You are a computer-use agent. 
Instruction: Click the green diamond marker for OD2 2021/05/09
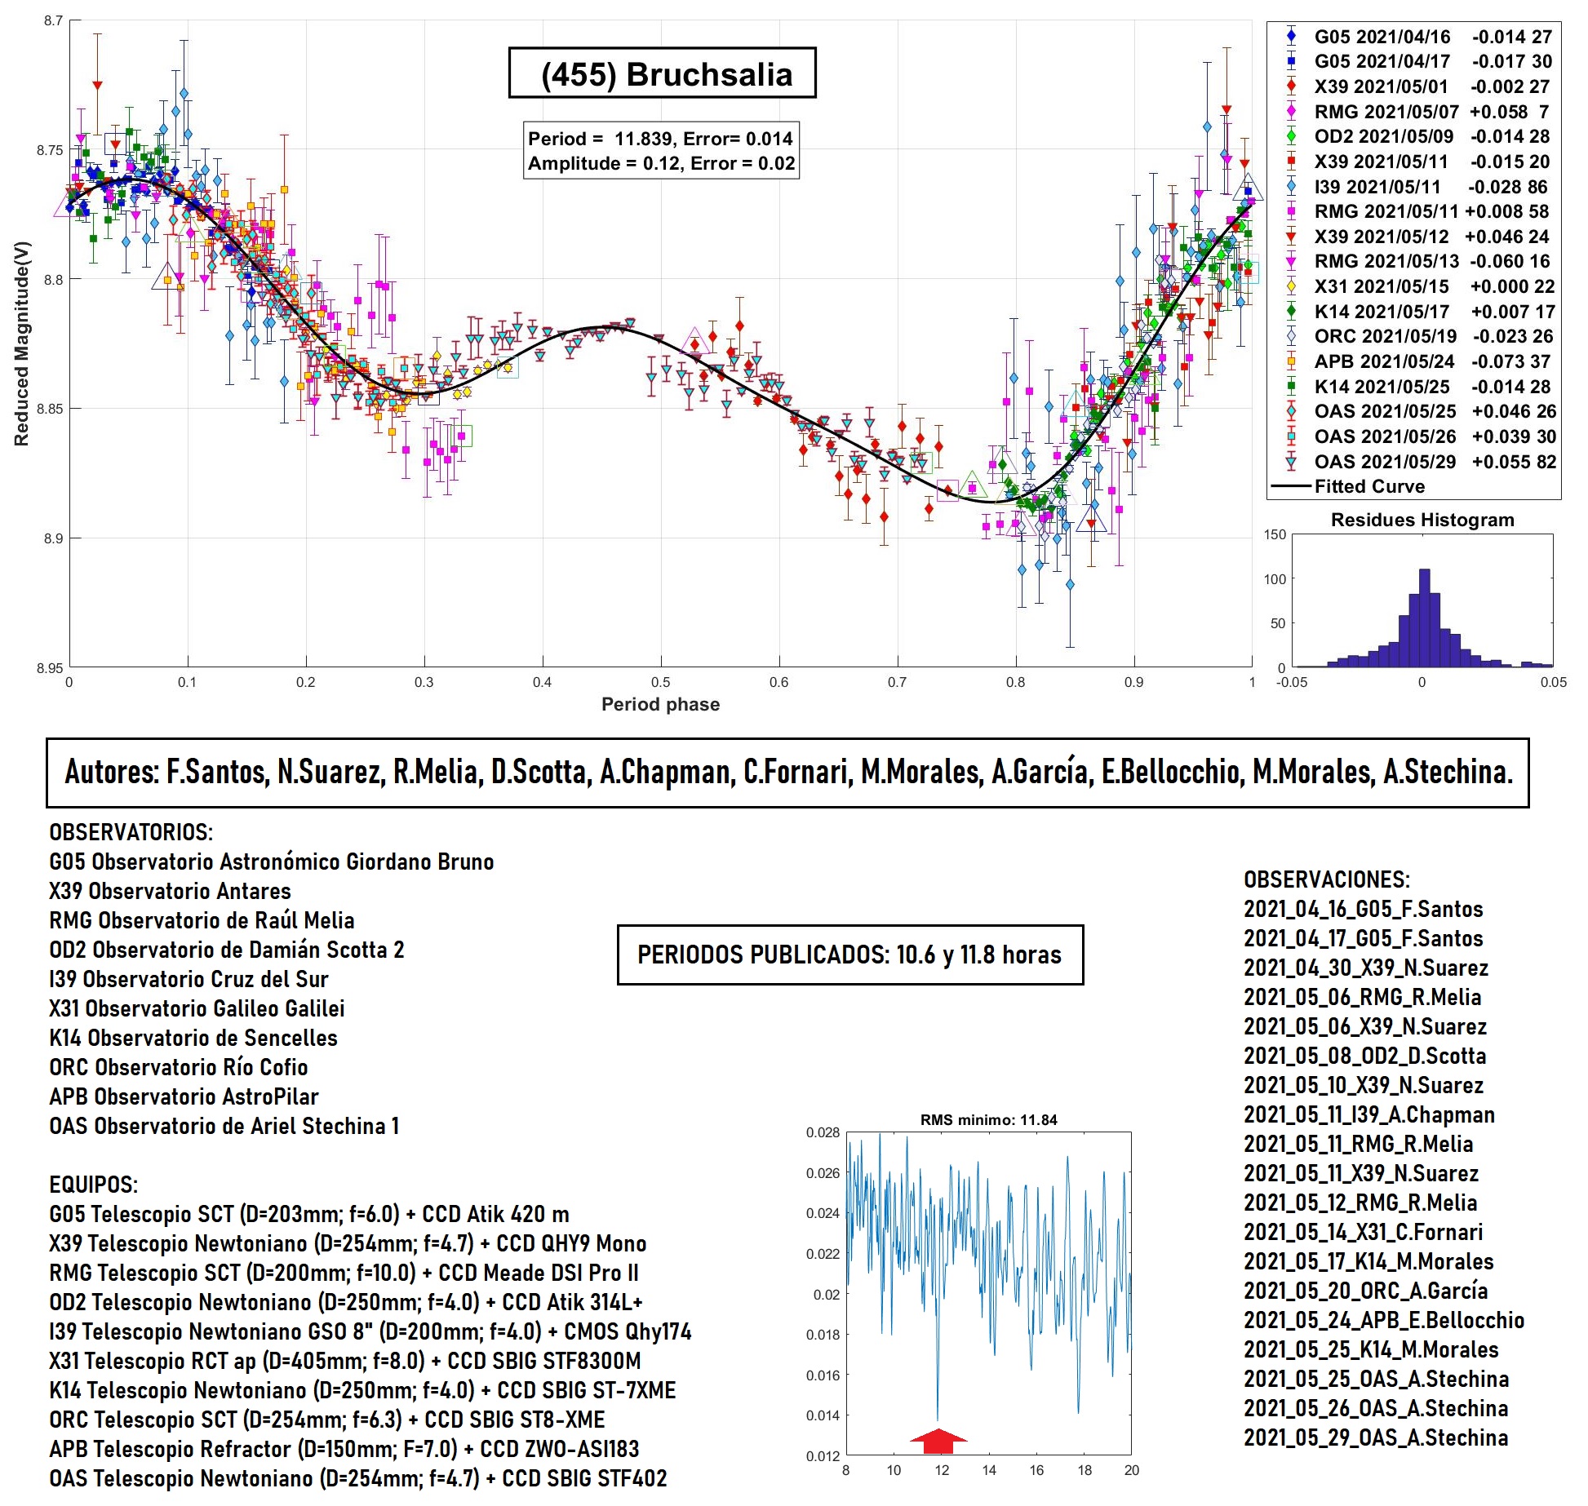(1291, 136)
